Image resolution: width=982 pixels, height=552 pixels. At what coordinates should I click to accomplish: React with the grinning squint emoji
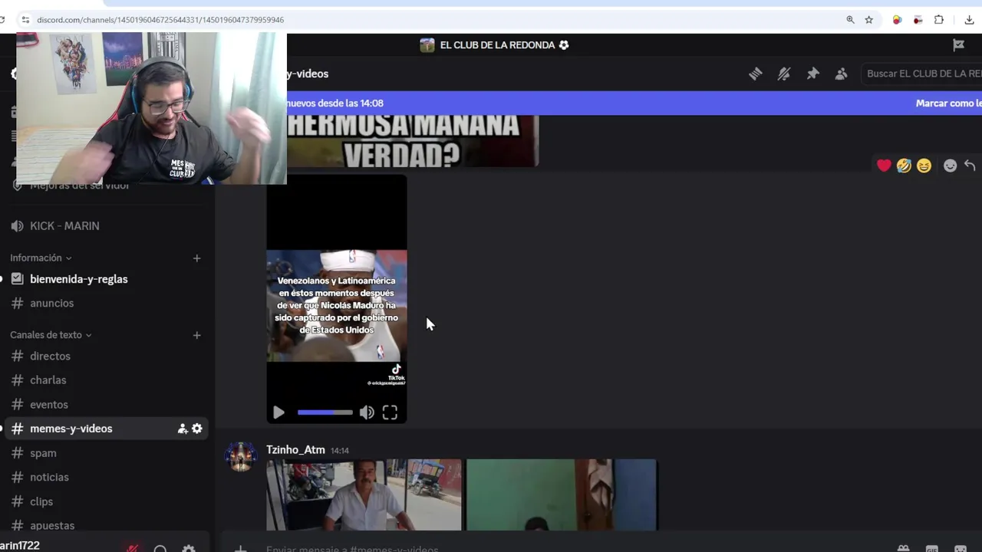point(924,166)
